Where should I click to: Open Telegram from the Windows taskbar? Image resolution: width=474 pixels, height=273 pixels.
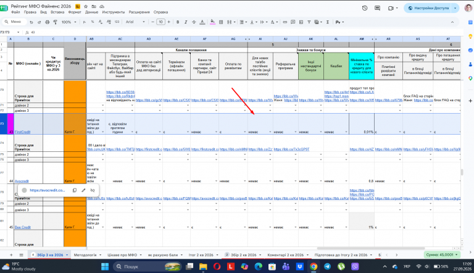(327, 267)
